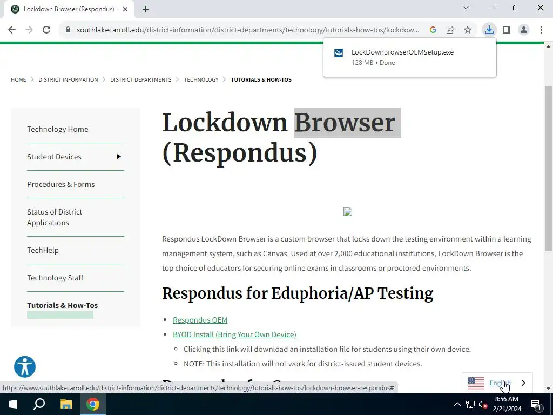Click the US flag language icon
Image resolution: width=553 pixels, height=415 pixels.
(475, 383)
